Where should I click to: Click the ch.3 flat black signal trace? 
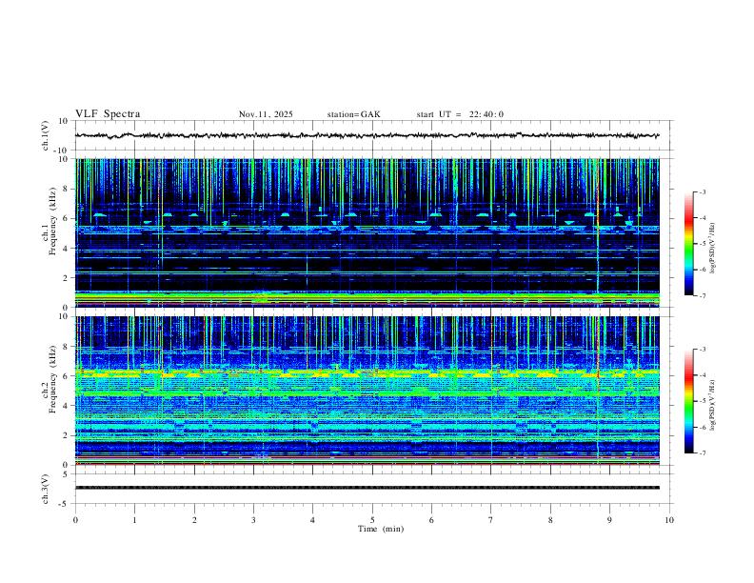[367, 488]
